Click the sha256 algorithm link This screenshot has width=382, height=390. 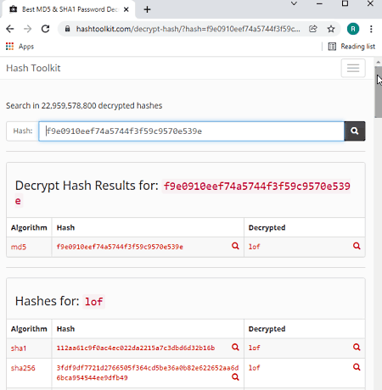23,368
